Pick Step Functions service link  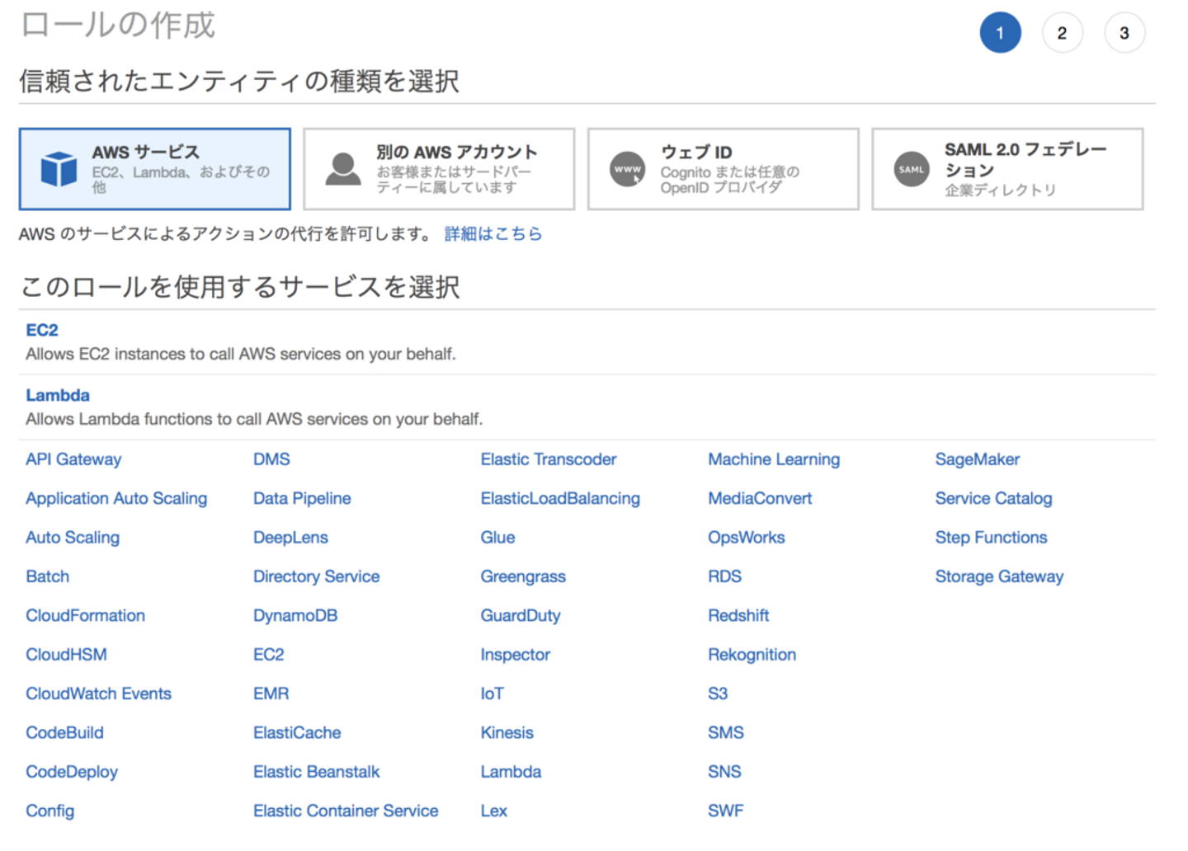point(990,538)
